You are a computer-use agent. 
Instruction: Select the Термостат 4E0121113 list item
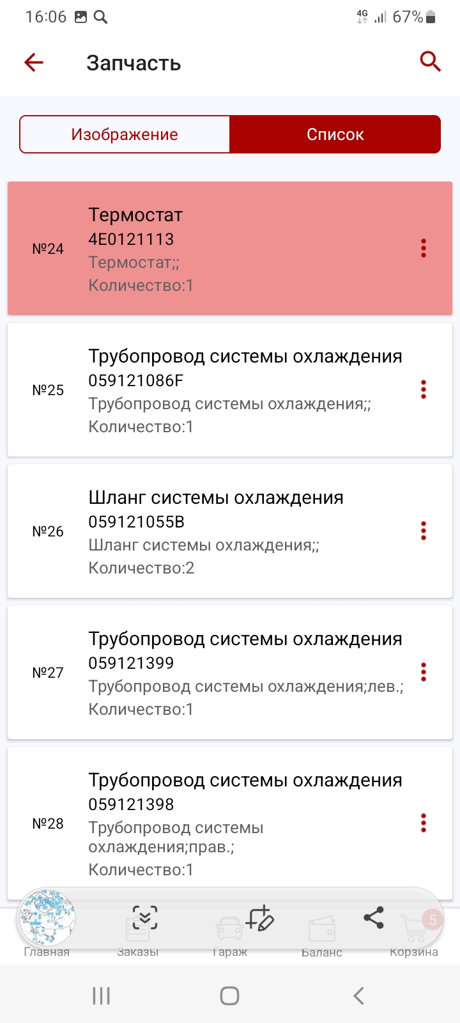tap(230, 249)
